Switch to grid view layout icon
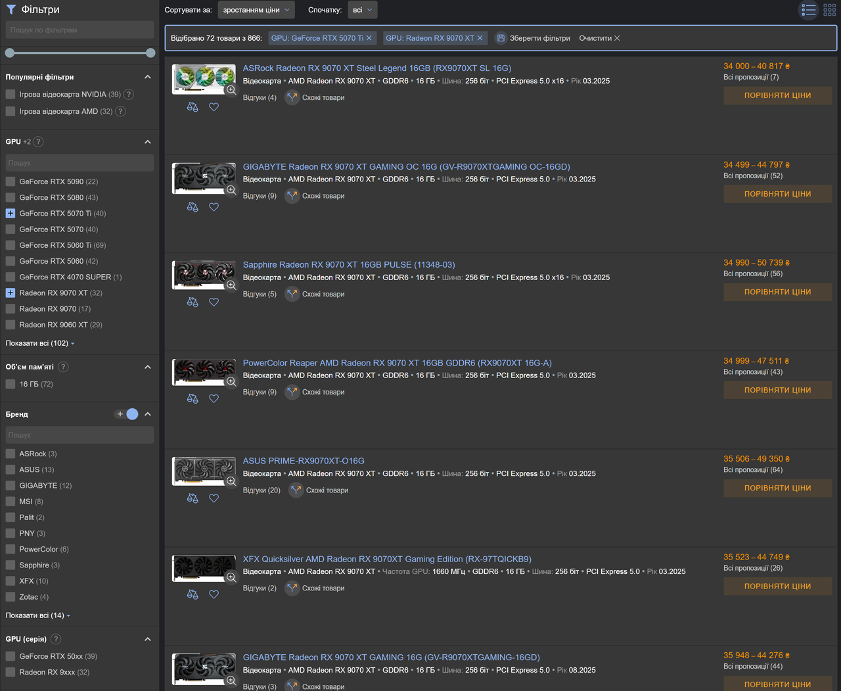This screenshot has height=691, width=841. 830,10
